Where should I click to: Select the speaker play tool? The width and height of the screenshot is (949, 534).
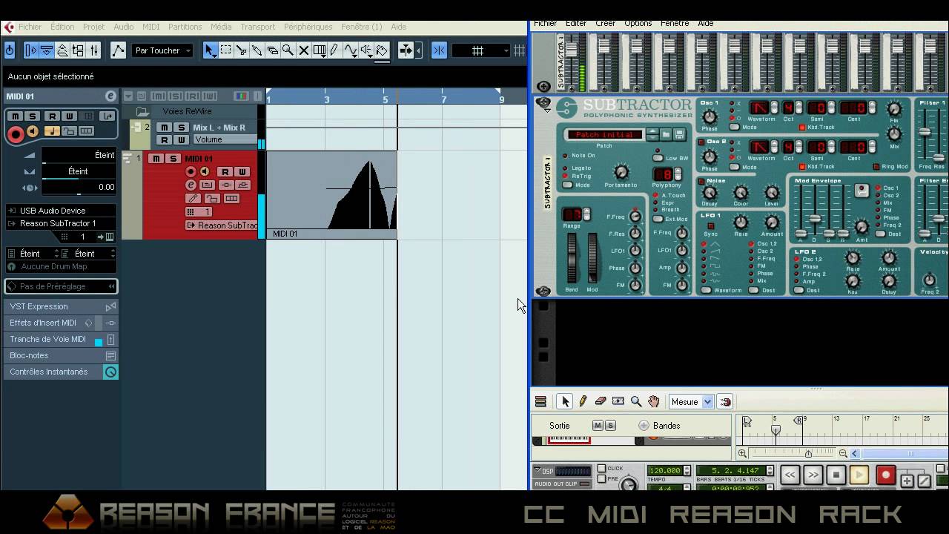366,50
